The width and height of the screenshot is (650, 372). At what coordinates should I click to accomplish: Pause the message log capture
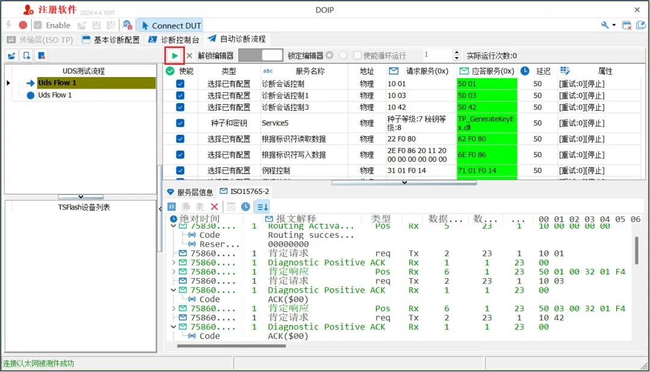[172, 206]
